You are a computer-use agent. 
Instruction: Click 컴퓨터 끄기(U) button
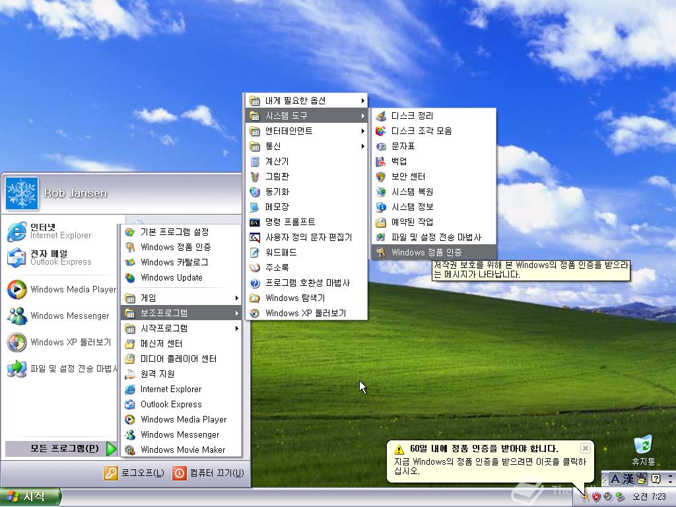(x=208, y=473)
